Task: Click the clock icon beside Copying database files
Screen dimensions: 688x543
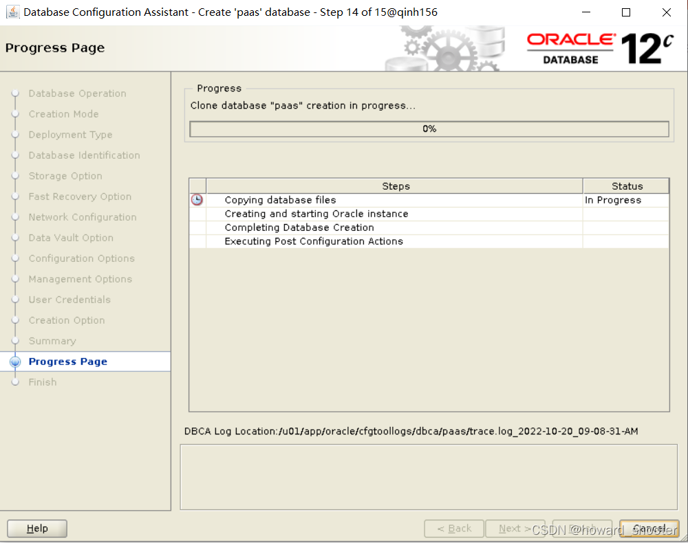Action: 197,200
